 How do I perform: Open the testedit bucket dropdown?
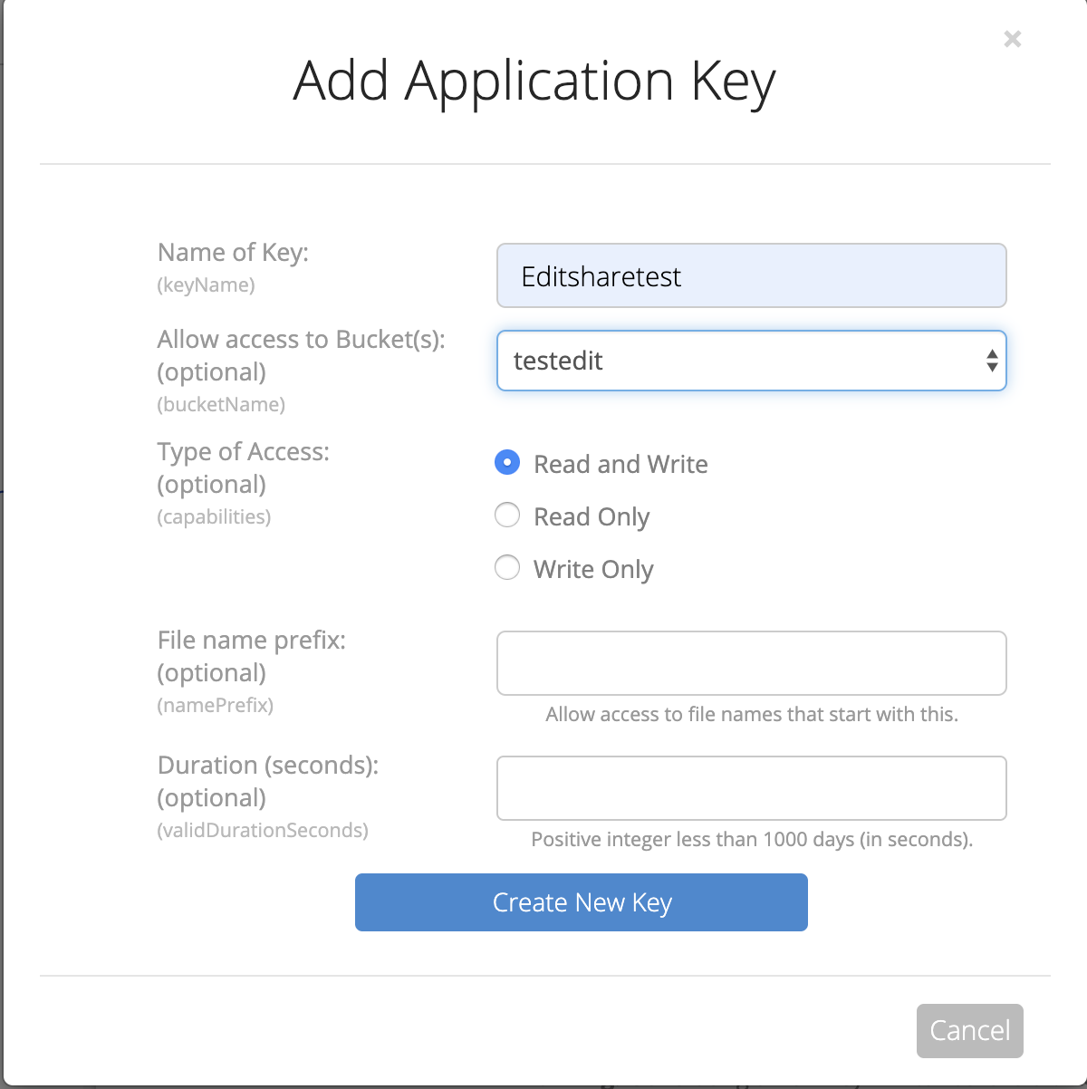coord(752,361)
